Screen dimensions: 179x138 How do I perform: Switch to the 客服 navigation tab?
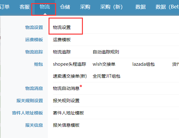click(x=25, y=7)
